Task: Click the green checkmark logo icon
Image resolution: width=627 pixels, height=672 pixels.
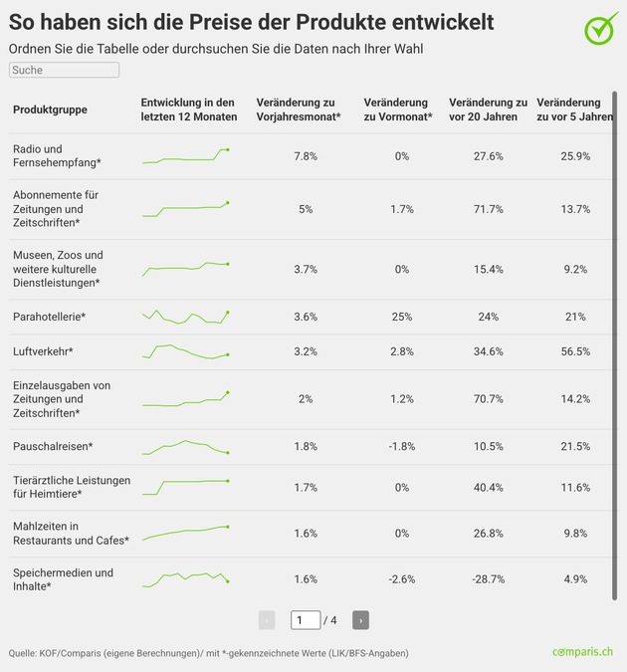Action: 600,29
